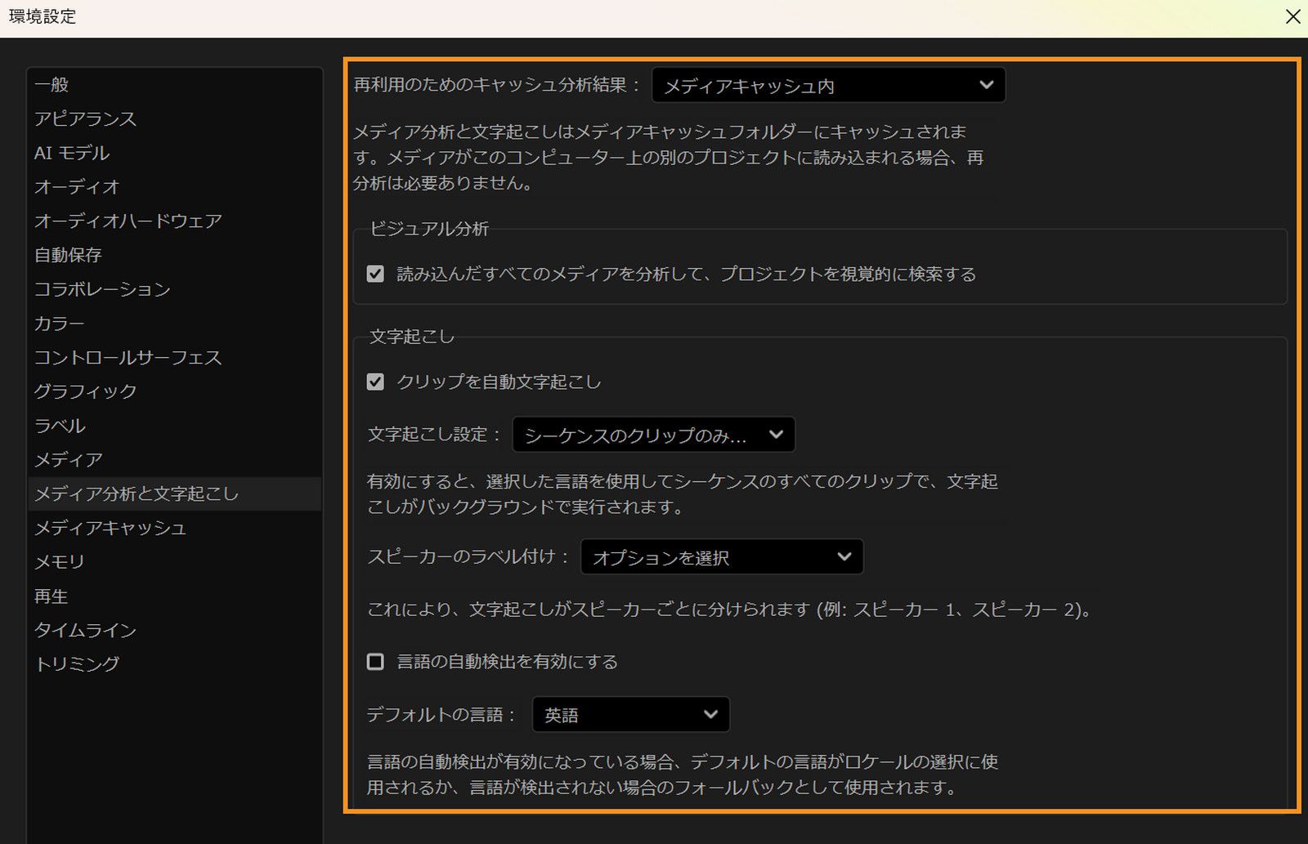Open the 自動保存 settings

click(x=67, y=255)
